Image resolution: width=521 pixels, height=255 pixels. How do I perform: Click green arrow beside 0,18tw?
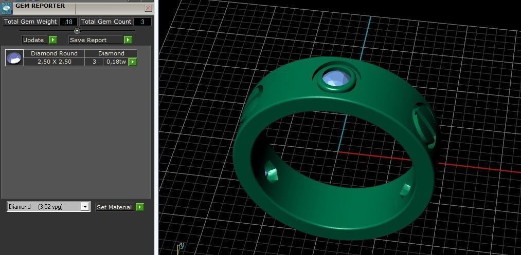point(133,62)
